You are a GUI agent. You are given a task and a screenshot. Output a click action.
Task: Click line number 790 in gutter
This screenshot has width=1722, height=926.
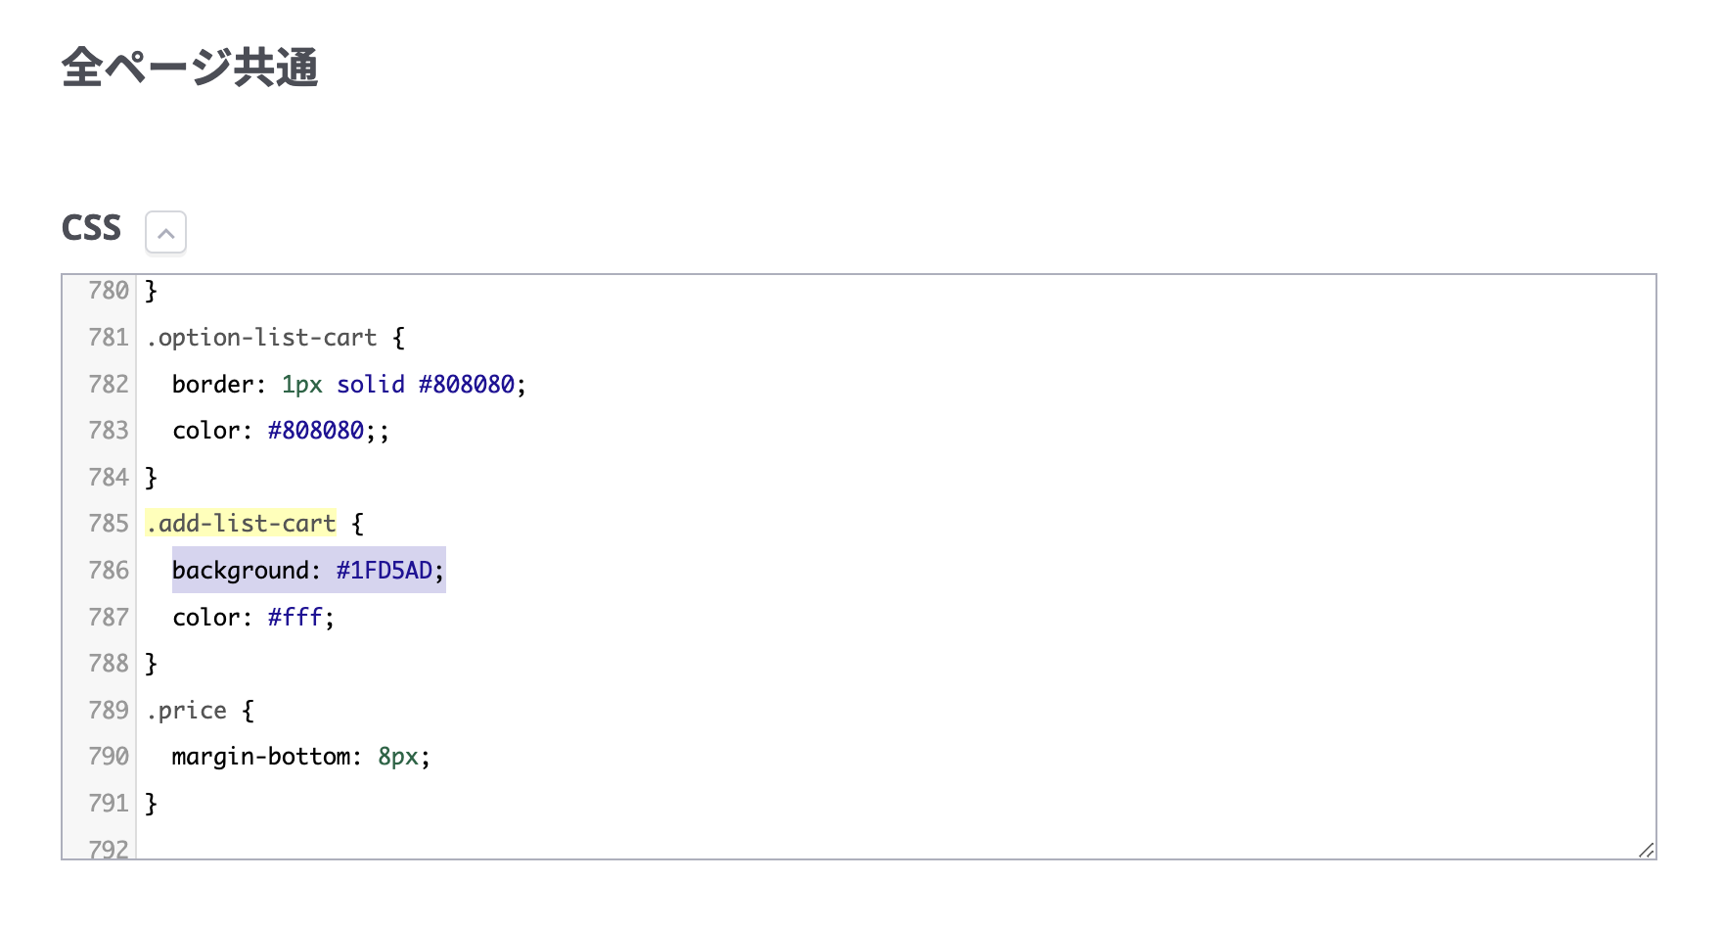click(x=108, y=757)
